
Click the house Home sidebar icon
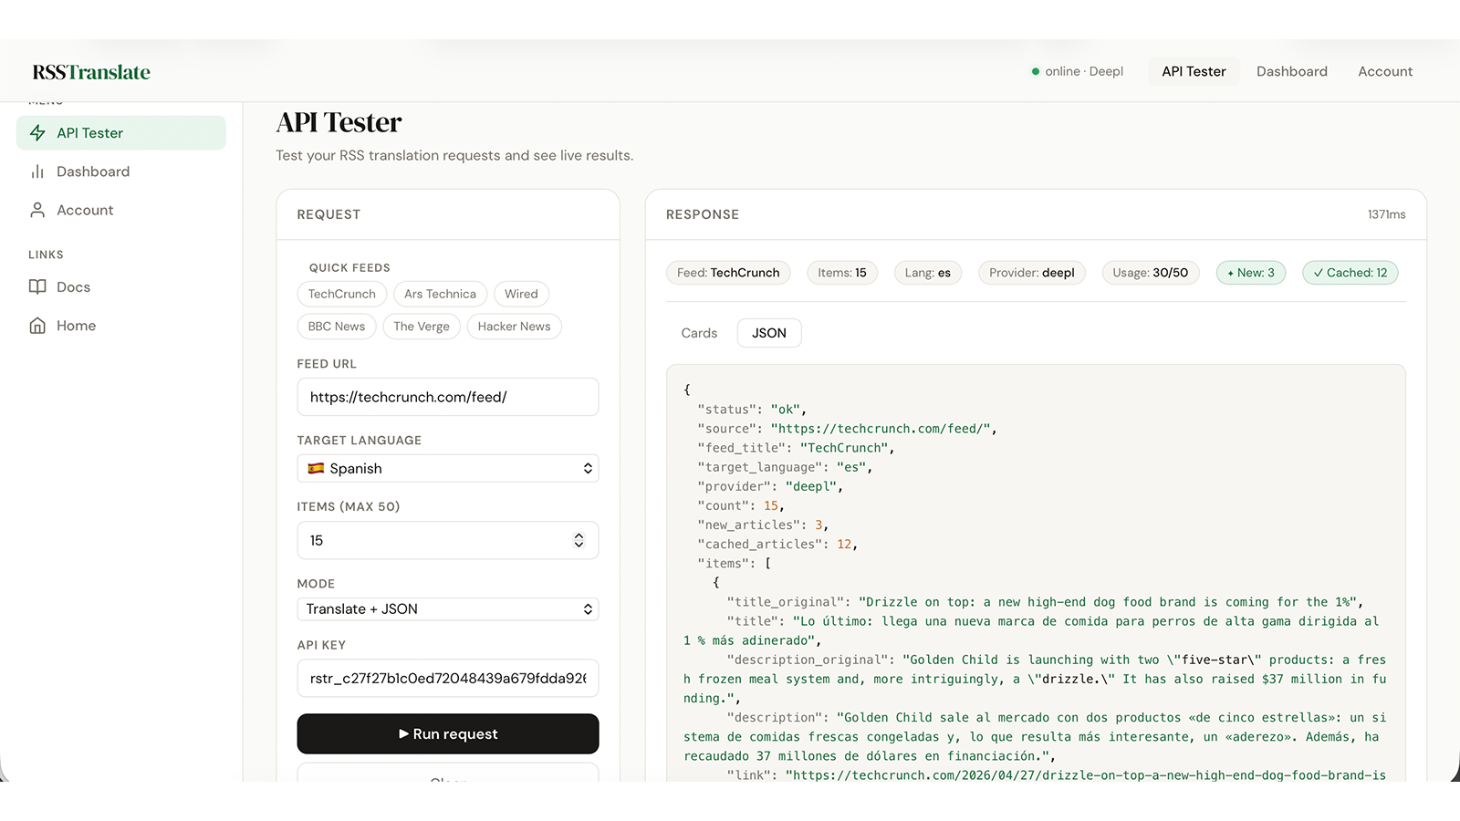point(37,326)
